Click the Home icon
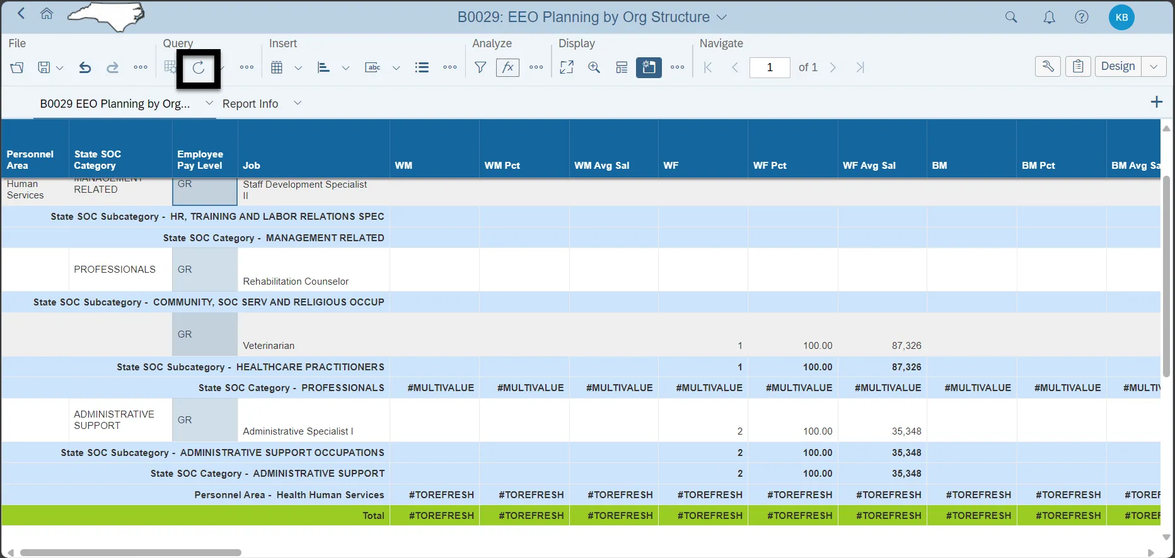1175x558 pixels. [x=47, y=14]
